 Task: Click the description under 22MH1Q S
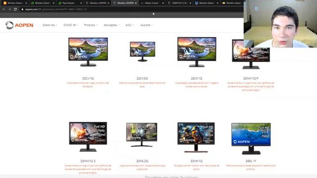pyautogui.click(x=88, y=169)
